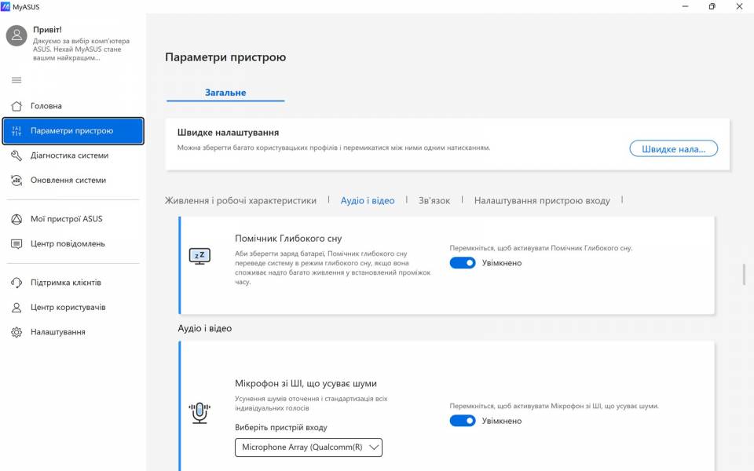The image size is (754, 471).
Task: Switch to Живлення і робочі характеристики section
Action: [240, 201]
